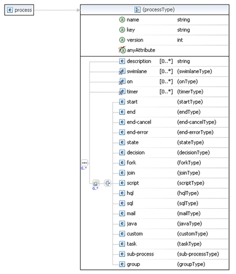Click the 'int' type of version
236x274 pixels.
180,40
